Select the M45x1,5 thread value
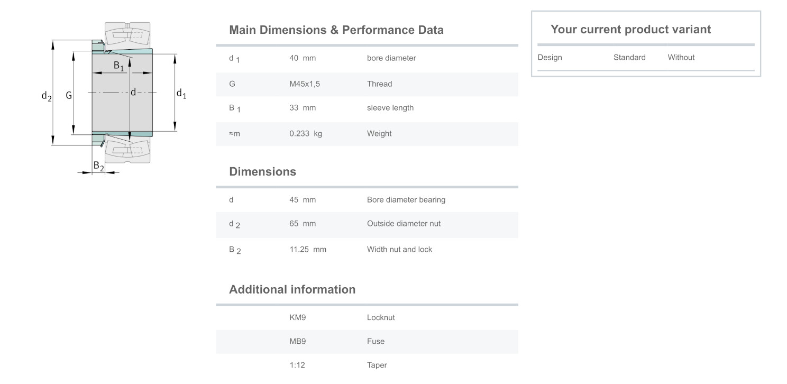The height and width of the screenshot is (384, 787). [304, 84]
